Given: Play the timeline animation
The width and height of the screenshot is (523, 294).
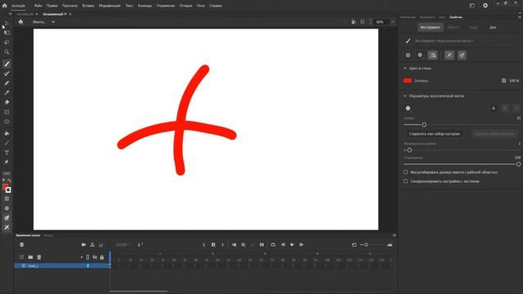Looking at the screenshot, I should pos(293,245).
